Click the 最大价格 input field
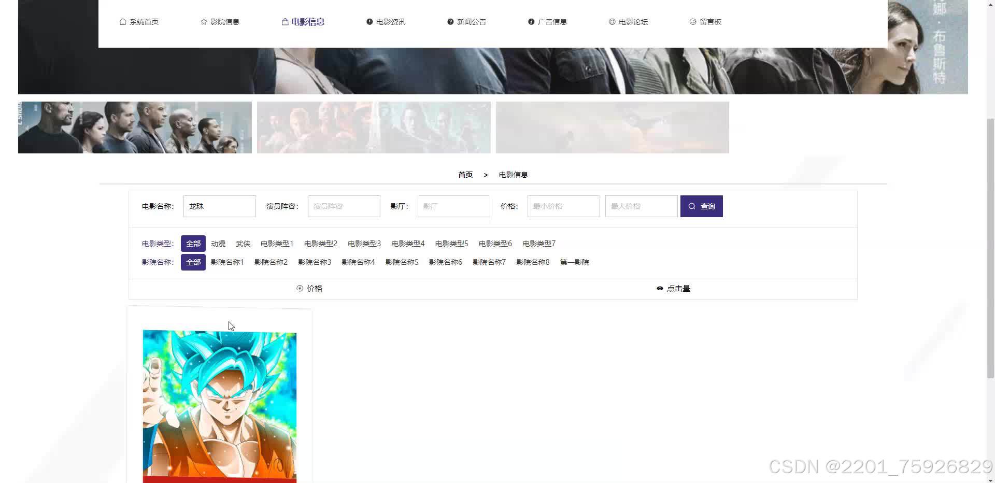The width and height of the screenshot is (995, 483). point(642,206)
